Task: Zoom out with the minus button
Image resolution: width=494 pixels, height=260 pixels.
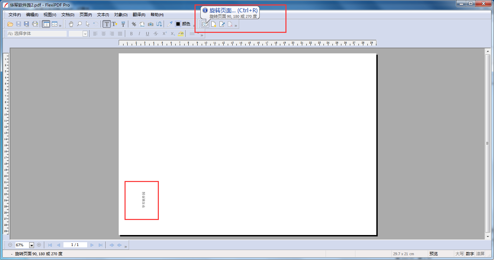Action: point(10,245)
